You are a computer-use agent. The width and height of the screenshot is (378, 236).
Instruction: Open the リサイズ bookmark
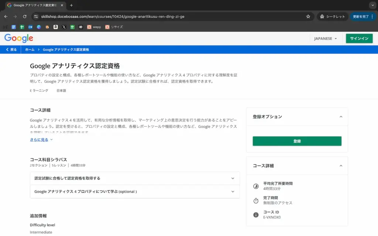coord(114,27)
